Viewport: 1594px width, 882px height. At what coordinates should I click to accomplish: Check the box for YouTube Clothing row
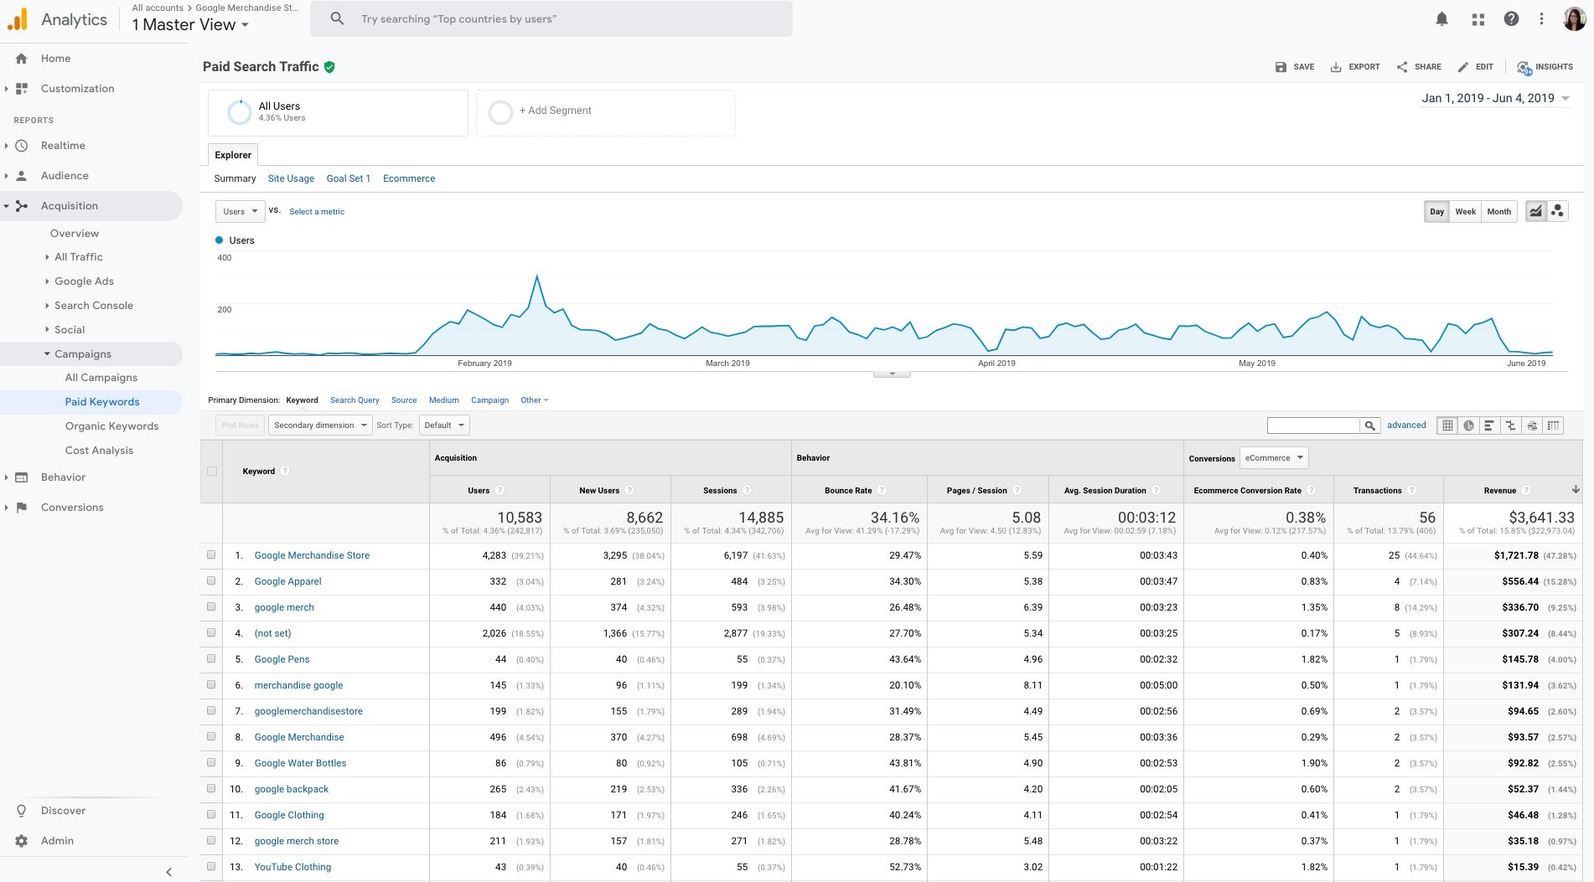click(211, 866)
